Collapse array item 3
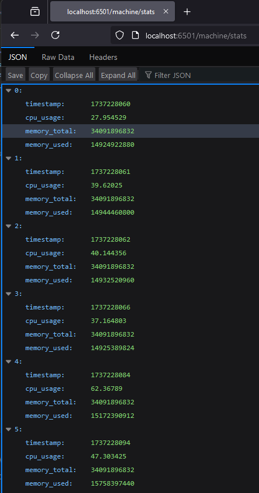 coord(9,294)
